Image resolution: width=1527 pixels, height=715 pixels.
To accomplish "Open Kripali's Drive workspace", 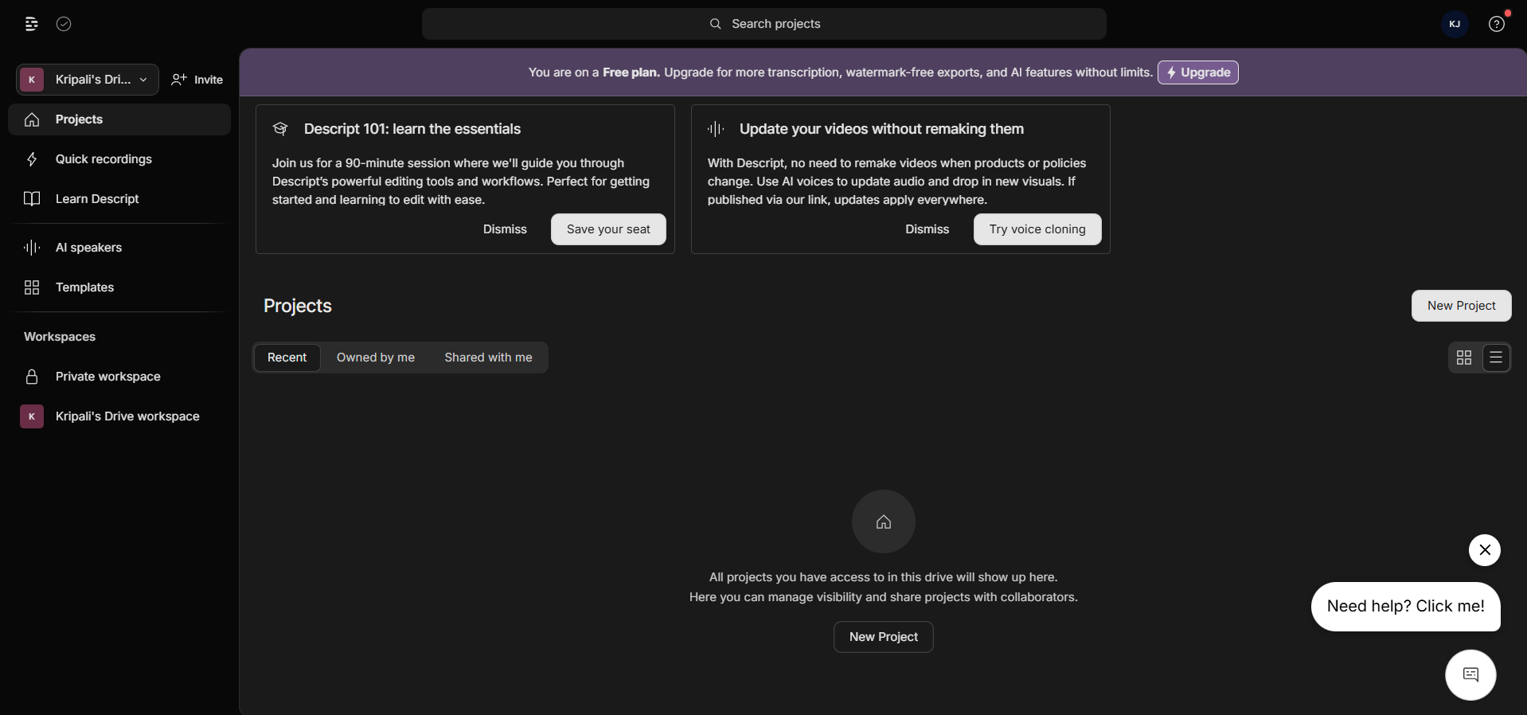I will coord(119,416).
